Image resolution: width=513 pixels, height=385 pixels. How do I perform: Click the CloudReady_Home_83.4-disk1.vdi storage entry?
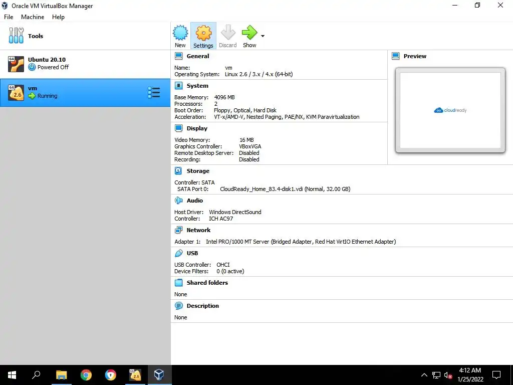click(x=285, y=189)
